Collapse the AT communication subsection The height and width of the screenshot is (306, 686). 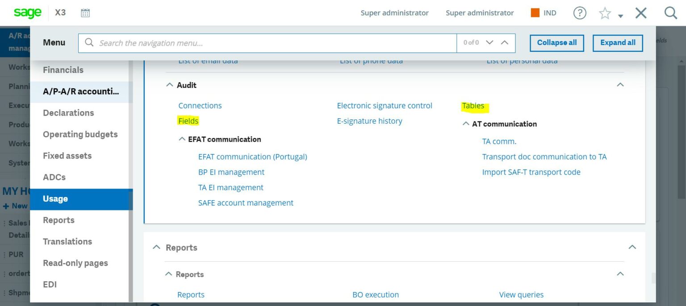[x=465, y=124]
